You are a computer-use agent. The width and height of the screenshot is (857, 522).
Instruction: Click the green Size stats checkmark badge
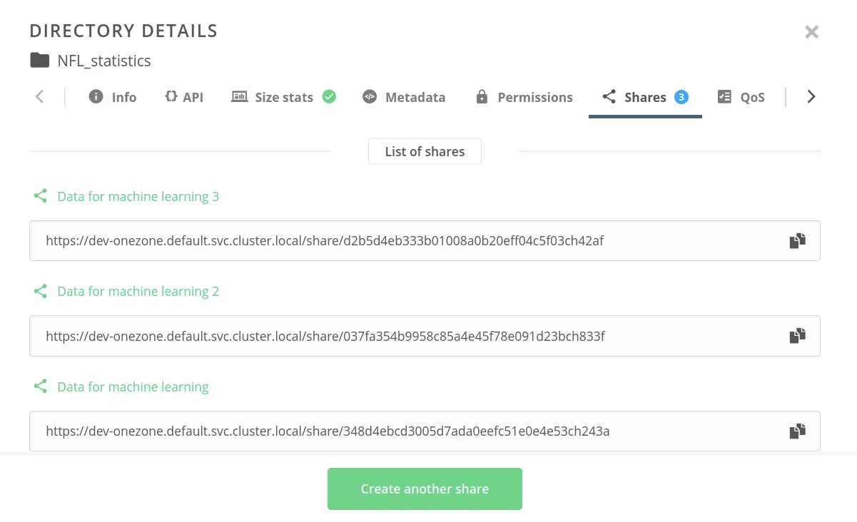click(x=329, y=97)
